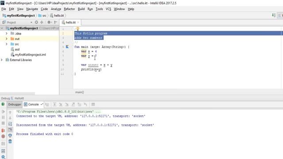Click the drop frame icon
The image size is (283, 159).
[79, 104]
